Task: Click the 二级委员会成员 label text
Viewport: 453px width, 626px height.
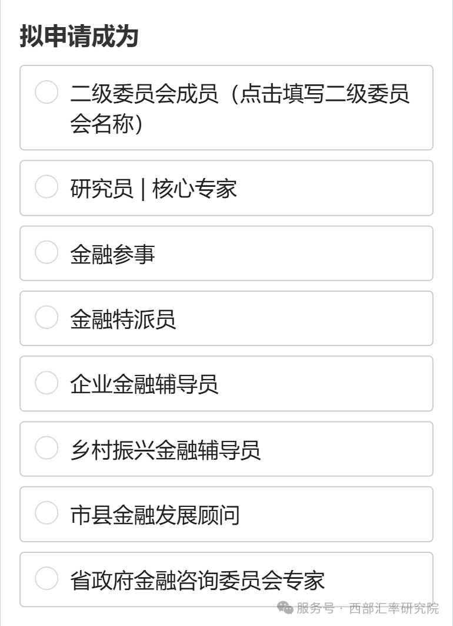Action: pyautogui.click(x=144, y=94)
